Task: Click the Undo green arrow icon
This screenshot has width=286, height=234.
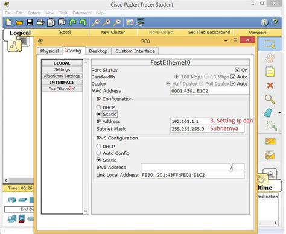Action: pyautogui.click(x=72, y=22)
